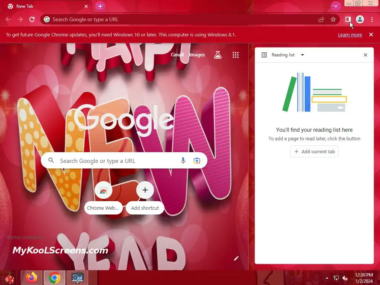
Task: Open the clock showing 12:30 PM
Action: pos(364,278)
